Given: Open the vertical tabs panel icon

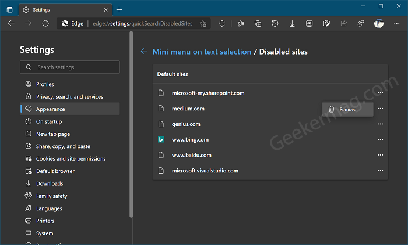Looking at the screenshot, I should (10, 10).
